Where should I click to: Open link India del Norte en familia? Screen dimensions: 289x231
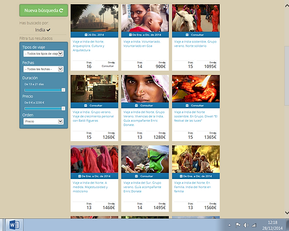pyautogui.click(x=192, y=187)
